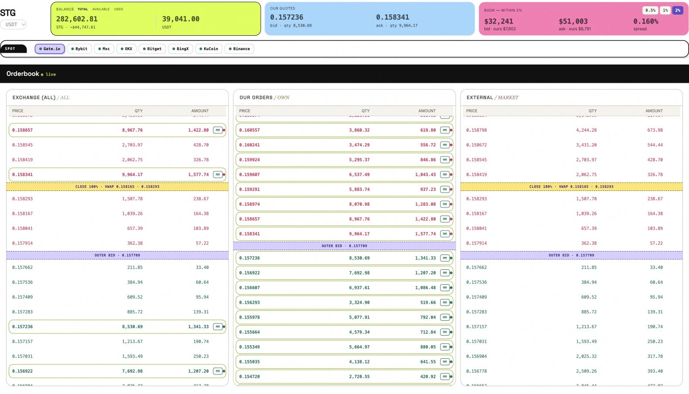The height and width of the screenshot is (394, 689).
Task: Show AVAILABLE balance view
Action: tap(101, 9)
